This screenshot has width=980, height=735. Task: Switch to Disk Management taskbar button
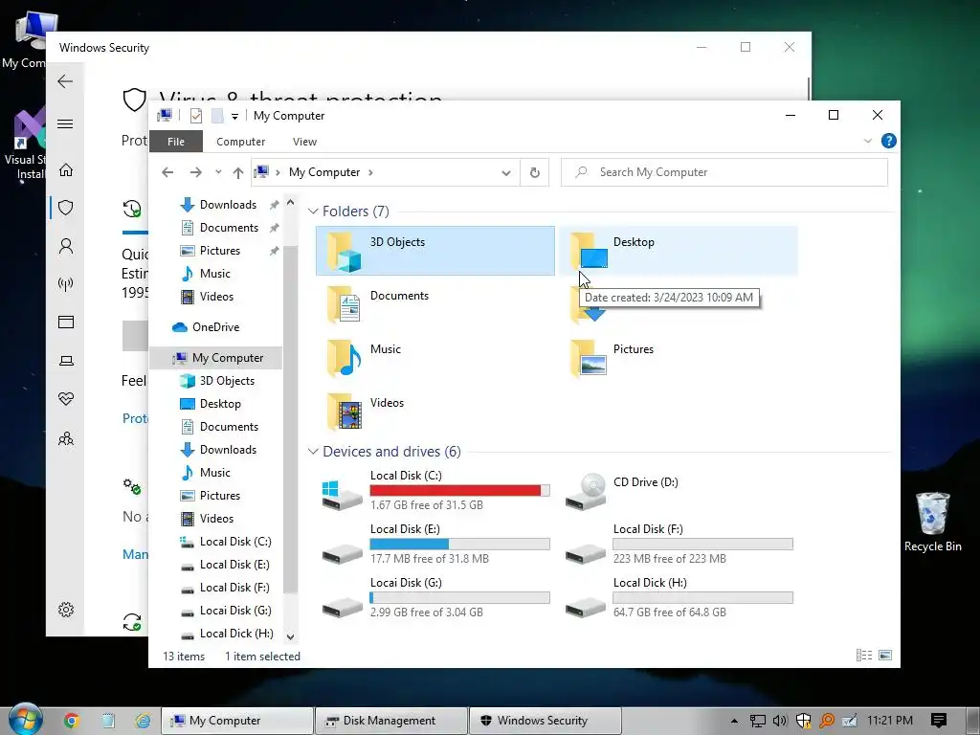391,721
